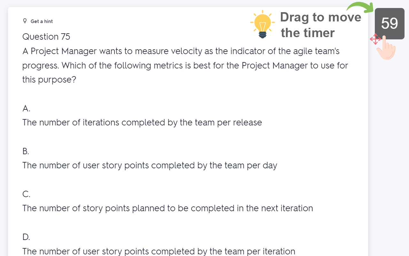Choose answer about iterations per release
Viewport: 409px width, 256px height.
[142, 123]
